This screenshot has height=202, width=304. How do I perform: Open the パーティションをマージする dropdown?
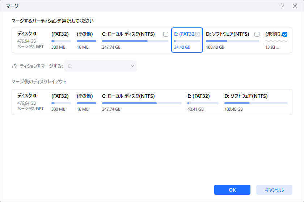[101, 66]
